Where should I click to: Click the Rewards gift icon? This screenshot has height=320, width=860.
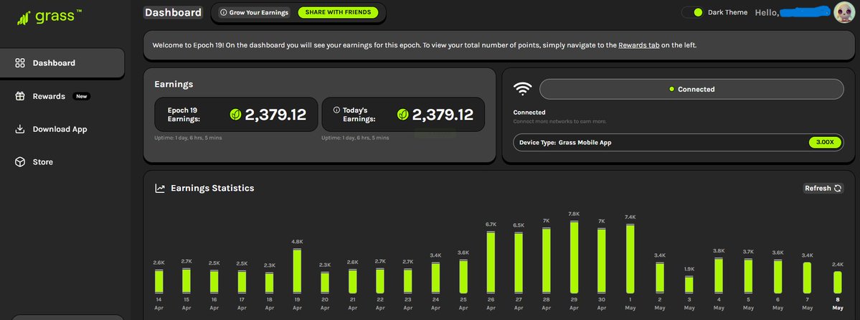coord(20,96)
